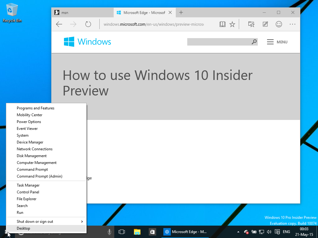Open Edge More actions ellipsis menu
The height and width of the screenshot is (238, 318).
coord(293,24)
